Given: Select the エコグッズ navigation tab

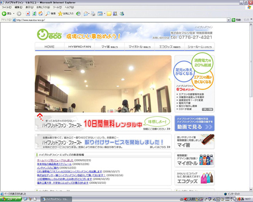Looking at the screenshot, I should coord(170,47).
